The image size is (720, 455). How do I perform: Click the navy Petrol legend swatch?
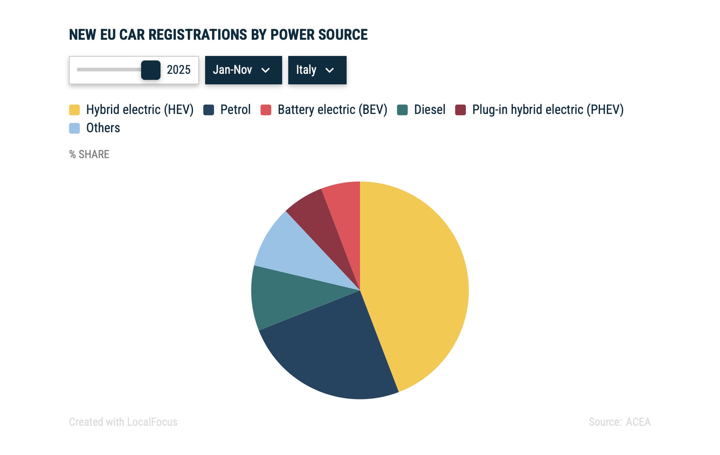coord(208,110)
